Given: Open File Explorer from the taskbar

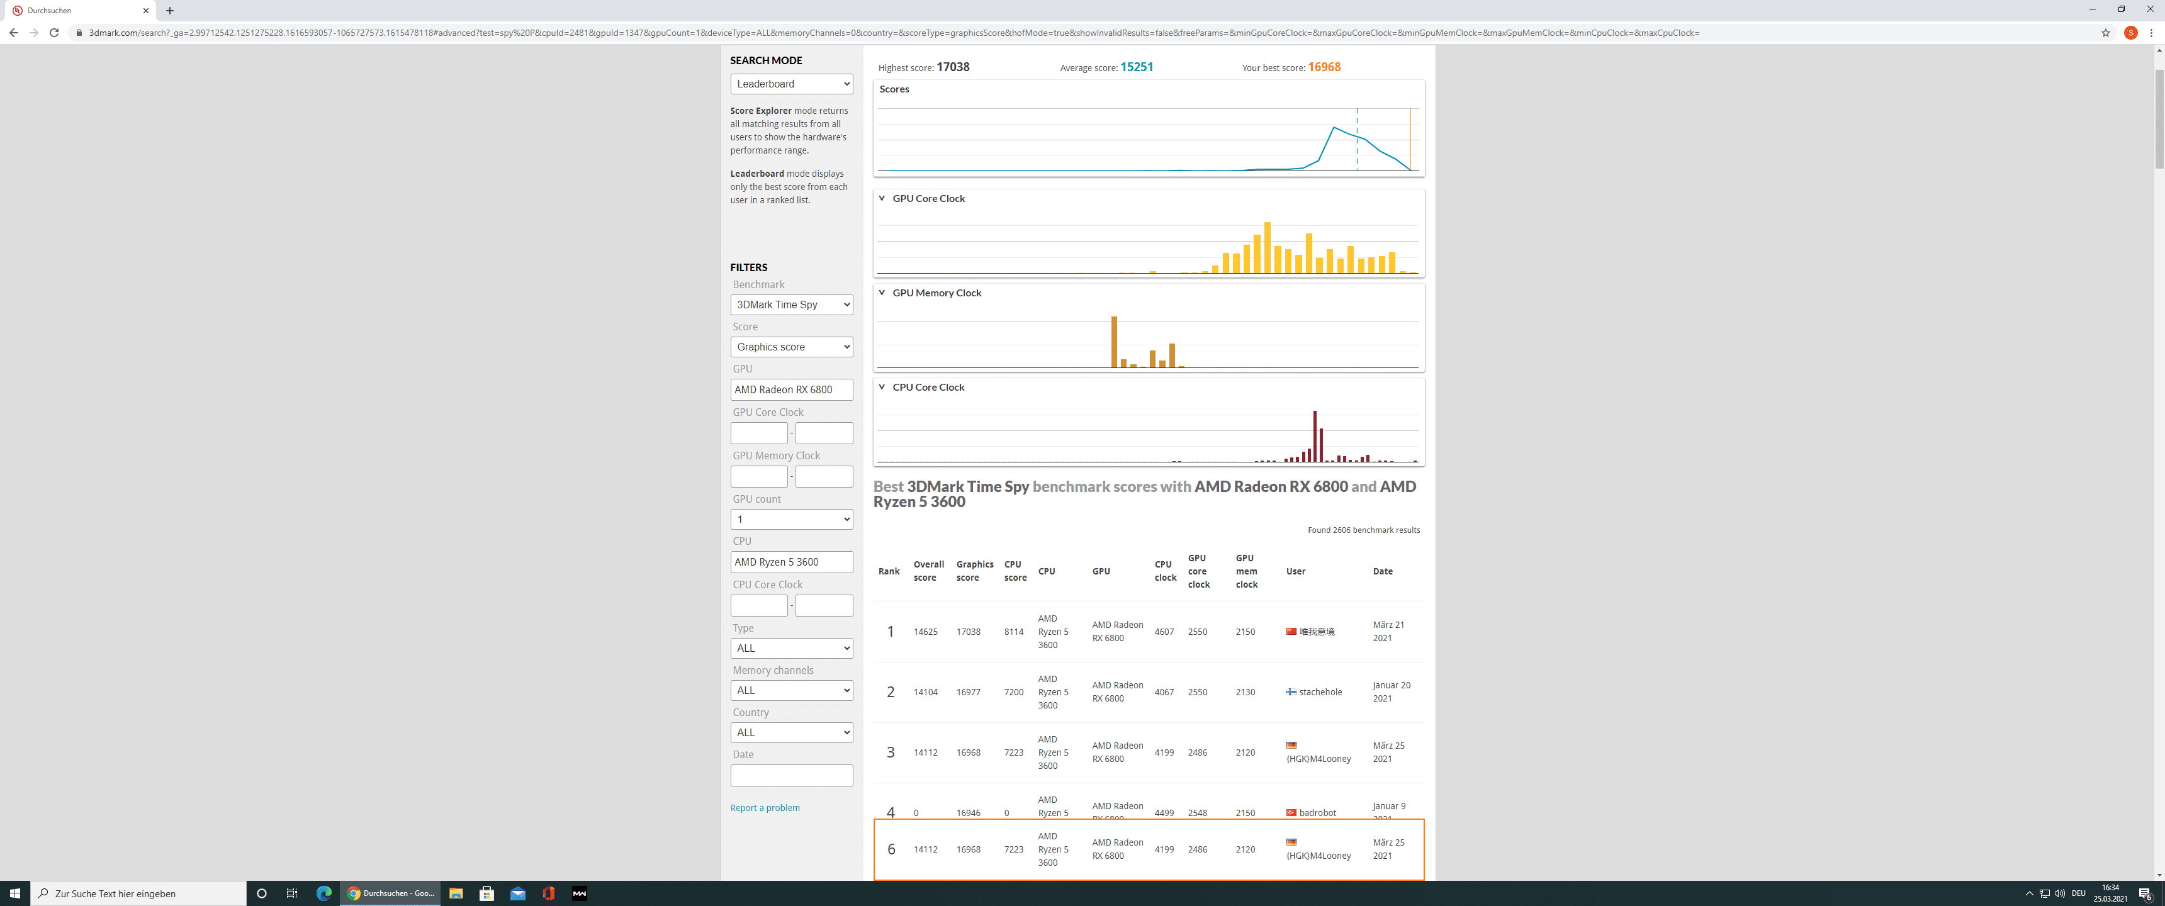Looking at the screenshot, I should coord(456,893).
